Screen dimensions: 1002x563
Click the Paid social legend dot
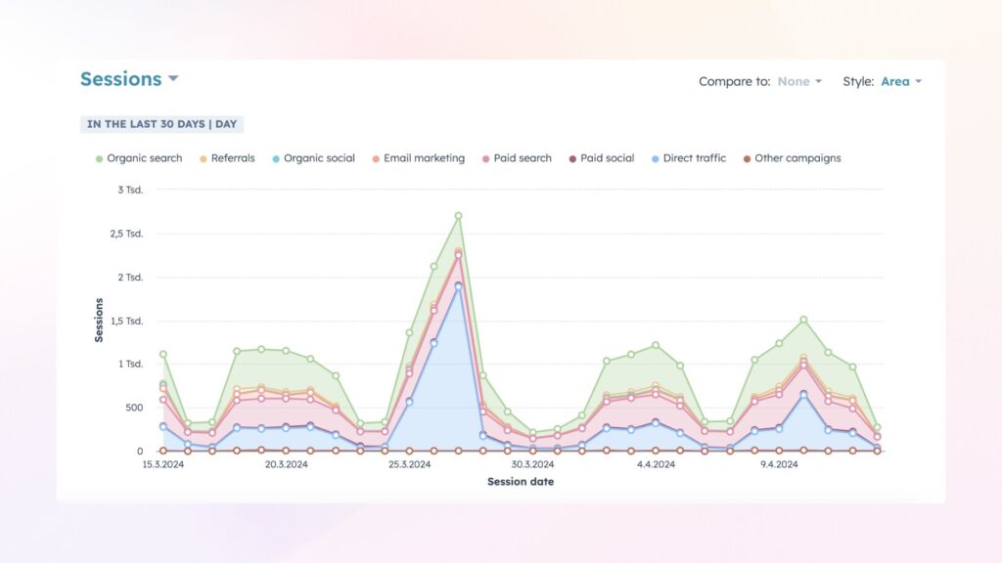click(x=573, y=158)
